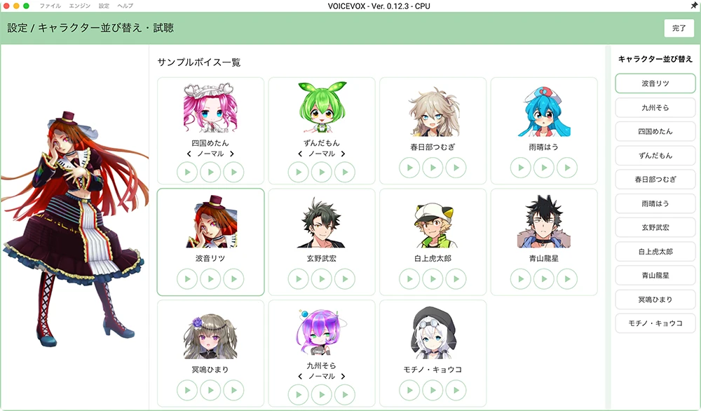
Task: Click the 完了 button
Action: pyautogui.click(x=679, y=28)
